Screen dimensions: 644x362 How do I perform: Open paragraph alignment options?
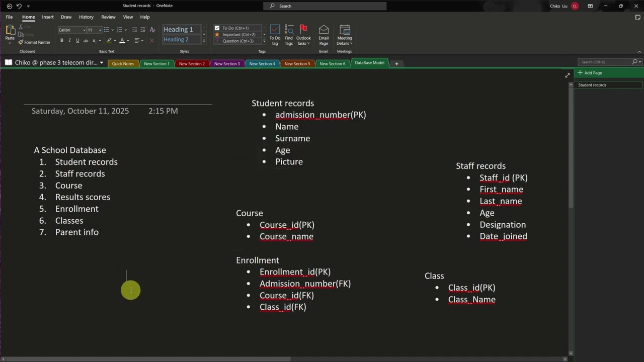(138, 40)
